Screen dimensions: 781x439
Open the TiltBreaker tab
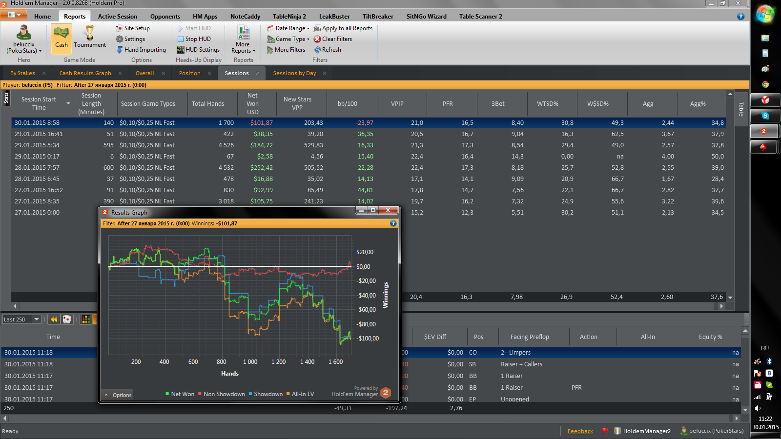(378, 16)
